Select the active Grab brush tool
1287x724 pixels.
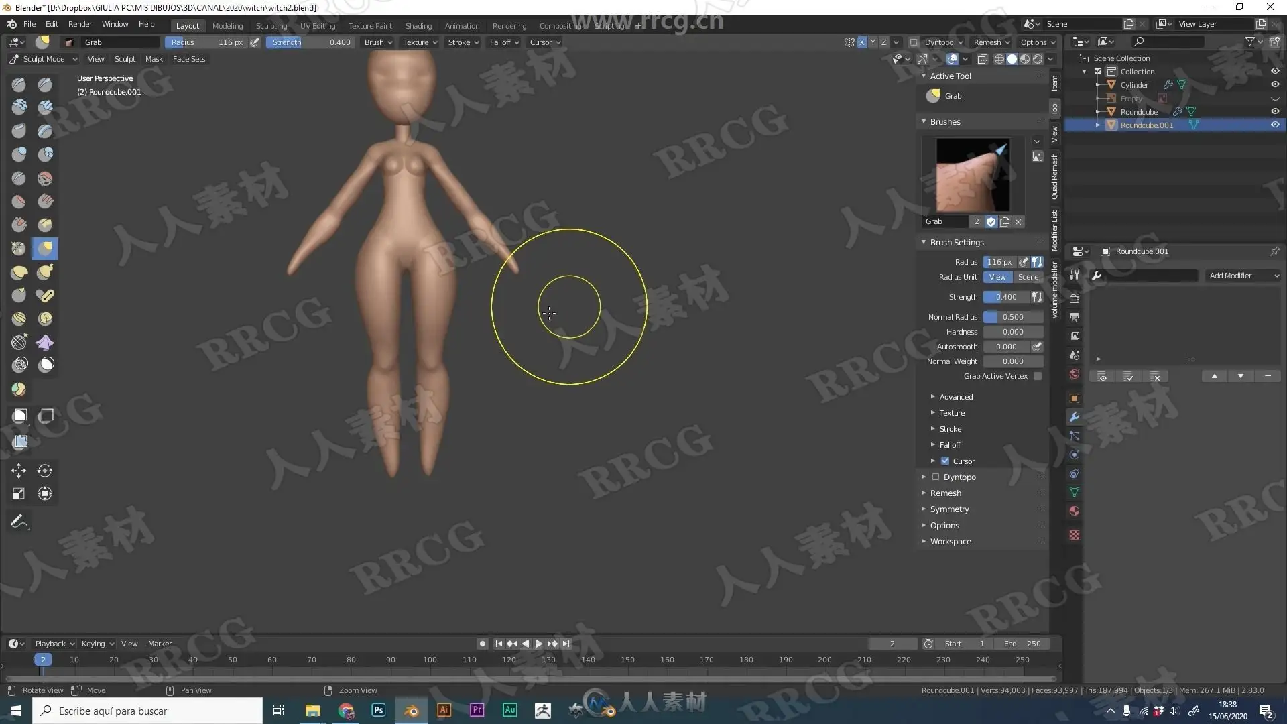45,249
